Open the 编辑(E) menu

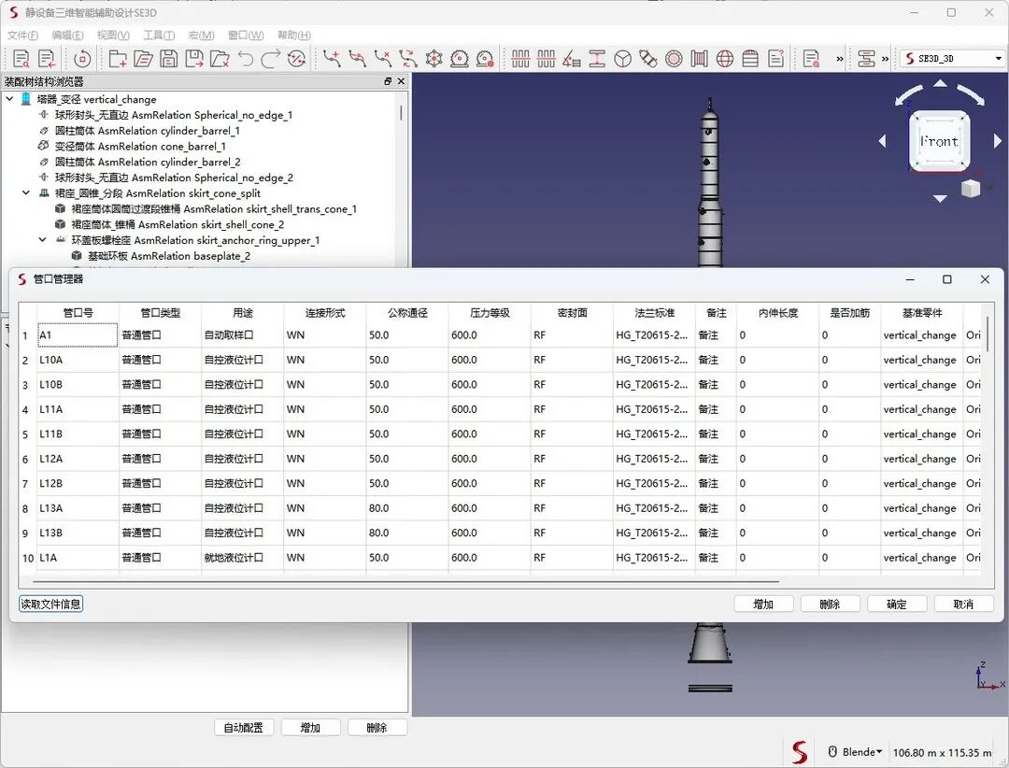pyautogui.click(x=67, y=36)
